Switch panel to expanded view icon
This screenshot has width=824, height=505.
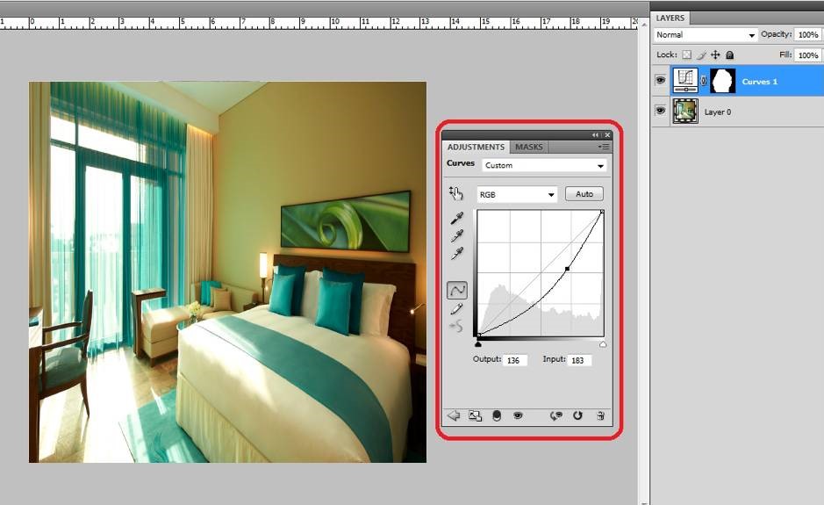coord(475,415)
